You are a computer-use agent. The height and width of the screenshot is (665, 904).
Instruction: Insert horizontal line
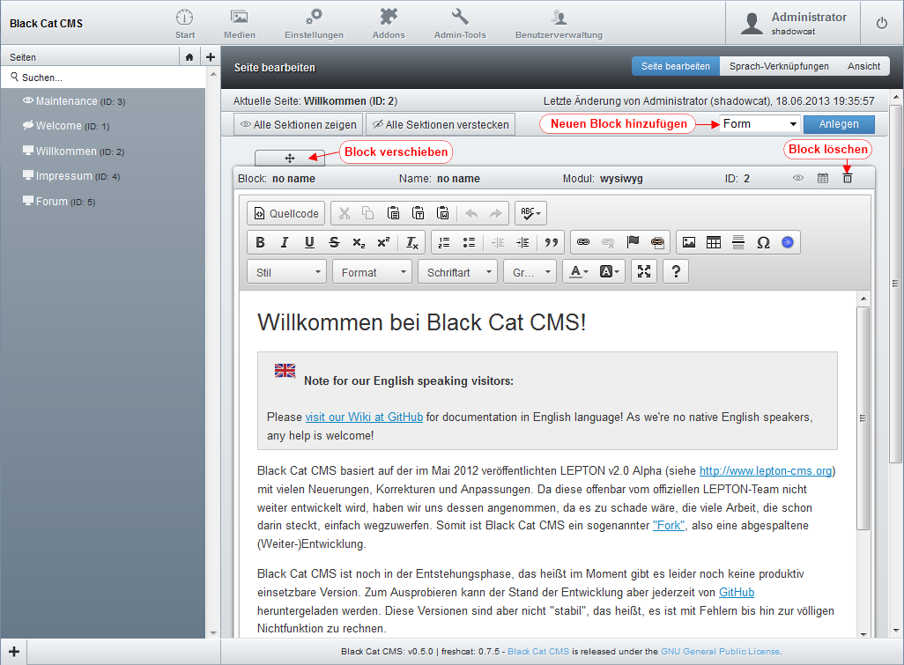point(738,242)
